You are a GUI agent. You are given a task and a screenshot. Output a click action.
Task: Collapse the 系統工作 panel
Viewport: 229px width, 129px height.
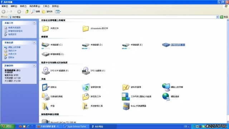click(x=34, y=23)
